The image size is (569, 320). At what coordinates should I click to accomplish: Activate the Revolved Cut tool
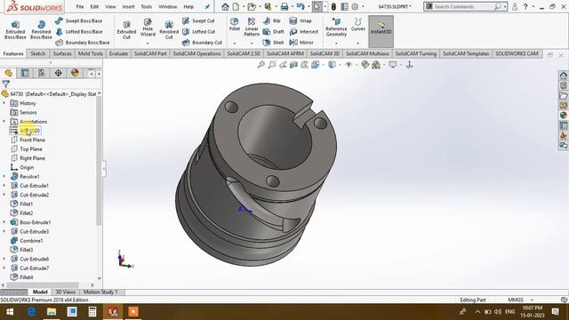[169, 29]
